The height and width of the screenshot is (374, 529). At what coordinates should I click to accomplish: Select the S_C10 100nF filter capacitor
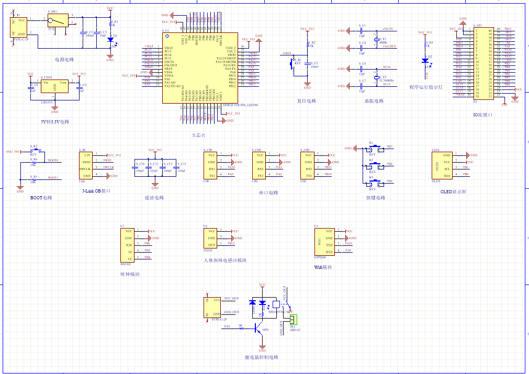coord(134,167)
